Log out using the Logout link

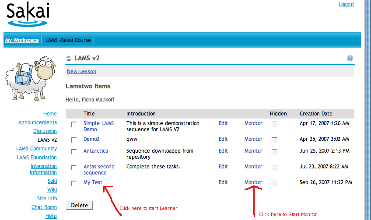[x=346, y=4]
